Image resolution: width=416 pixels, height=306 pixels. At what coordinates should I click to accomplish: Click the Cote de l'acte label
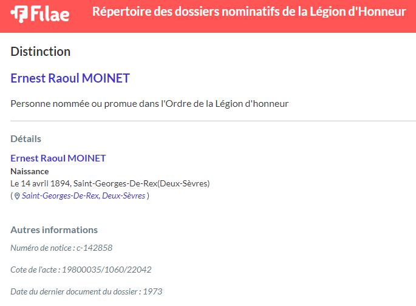coord(33,270)
